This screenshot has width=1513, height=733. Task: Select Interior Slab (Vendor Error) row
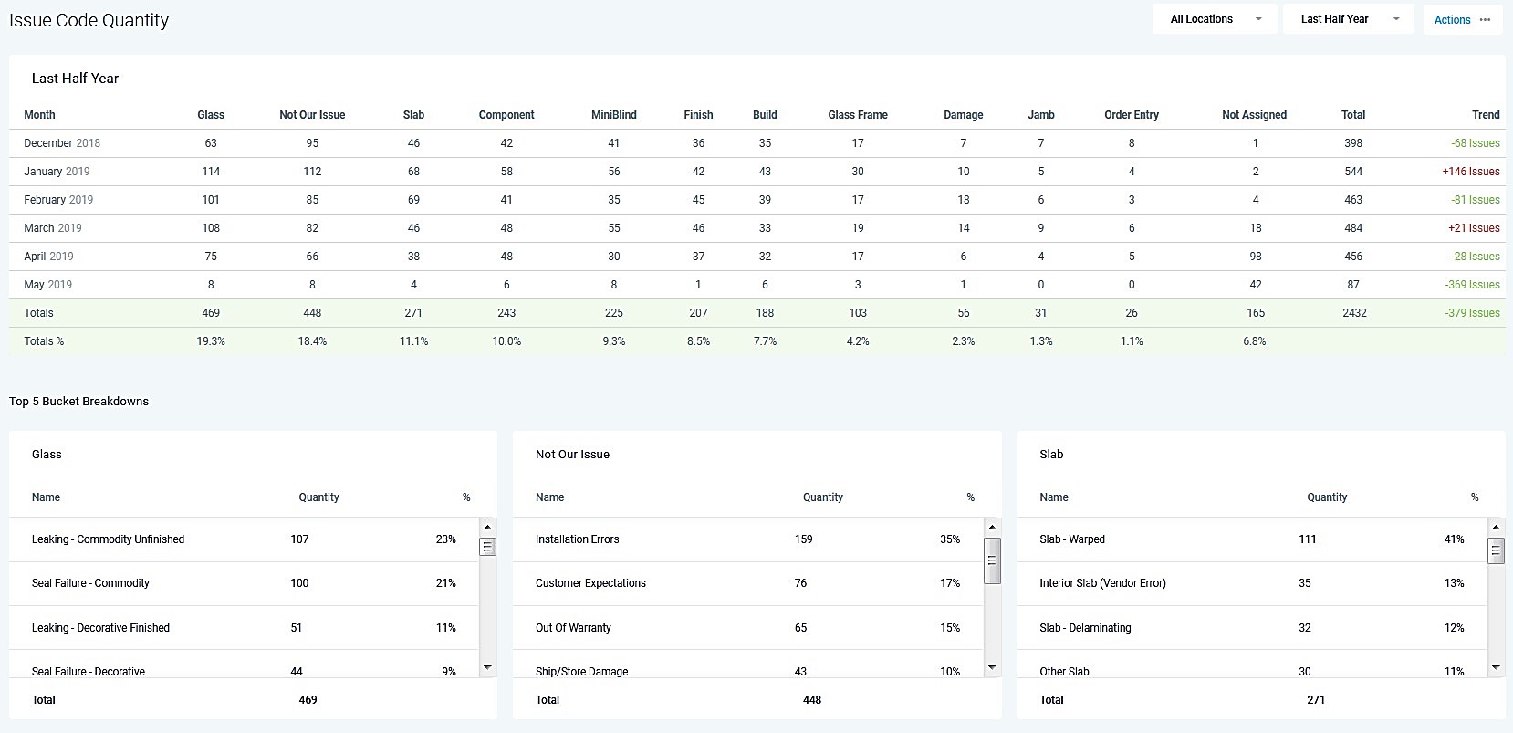[1252, 583]
